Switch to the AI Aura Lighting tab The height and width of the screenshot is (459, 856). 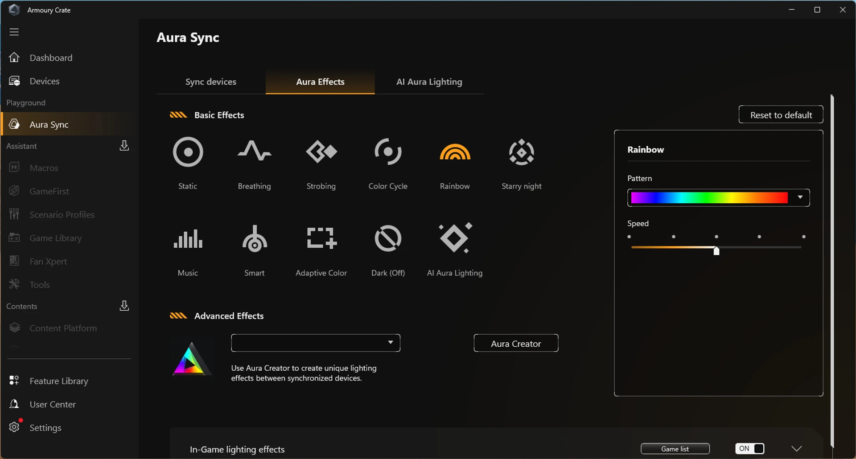[x=429, y=82]
